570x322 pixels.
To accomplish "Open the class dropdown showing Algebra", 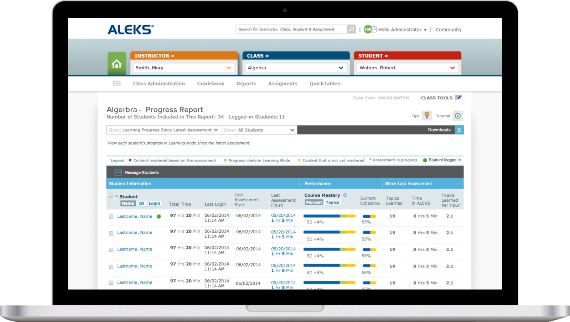I will 296,68.
